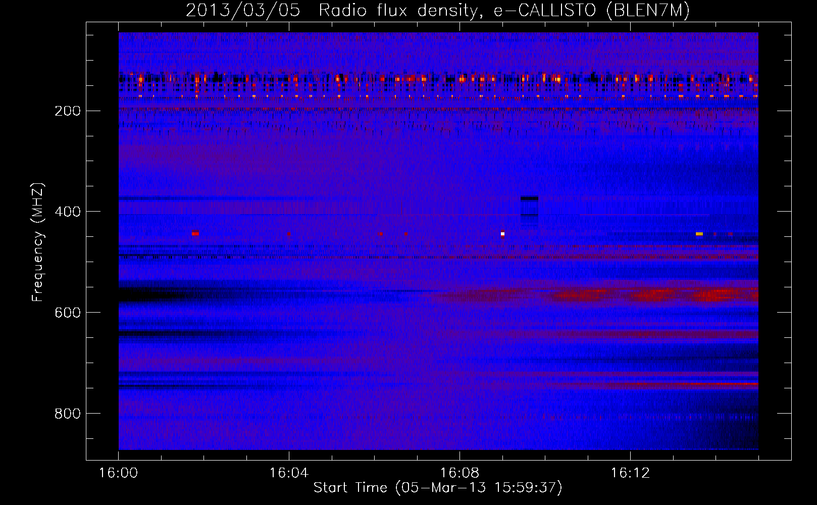Click the white-and-red spot near 16:09

click(x=502, y=234)
